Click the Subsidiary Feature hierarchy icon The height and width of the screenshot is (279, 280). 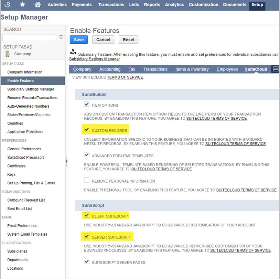click(x=73, y=52)
